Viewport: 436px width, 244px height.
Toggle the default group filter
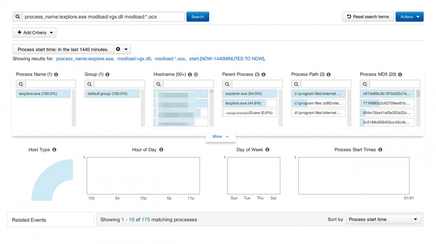[112, 94]
